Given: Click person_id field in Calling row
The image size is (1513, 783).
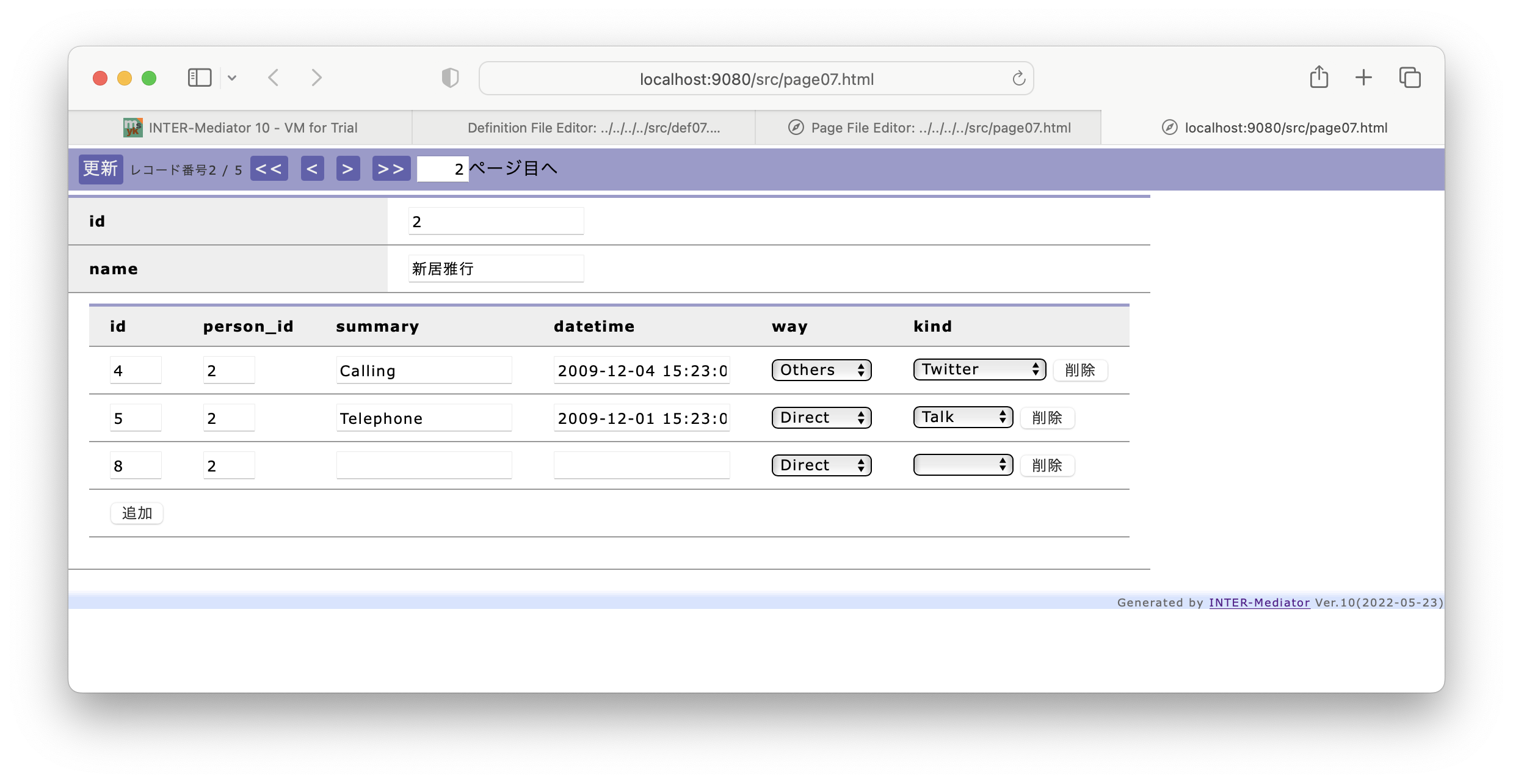Looking at the screenshot, I should pos(229,370).
